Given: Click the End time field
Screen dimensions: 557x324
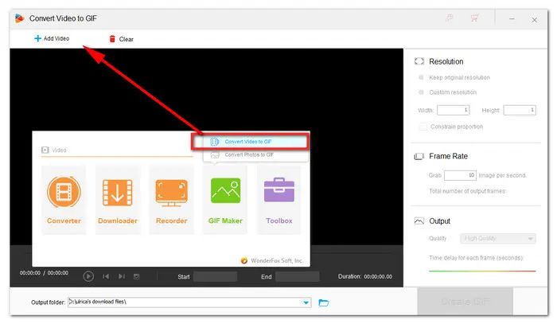Looking at the screenshot, I should tap(298, 277).
